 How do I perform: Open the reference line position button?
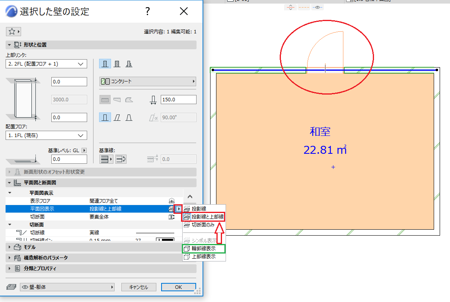106,159
